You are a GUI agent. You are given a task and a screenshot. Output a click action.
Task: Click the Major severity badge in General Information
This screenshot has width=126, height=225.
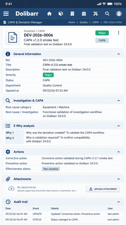pyautogui.click(x=48, y=75)
